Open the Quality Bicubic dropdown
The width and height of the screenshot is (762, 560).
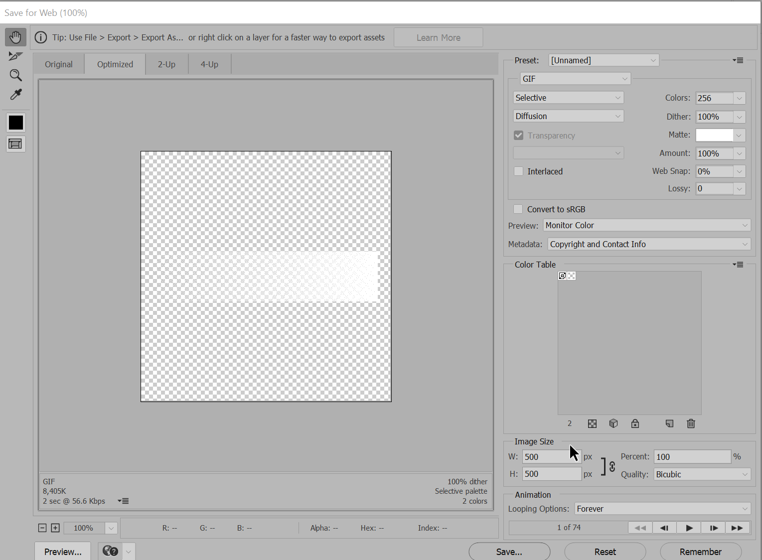click(702, 474)
